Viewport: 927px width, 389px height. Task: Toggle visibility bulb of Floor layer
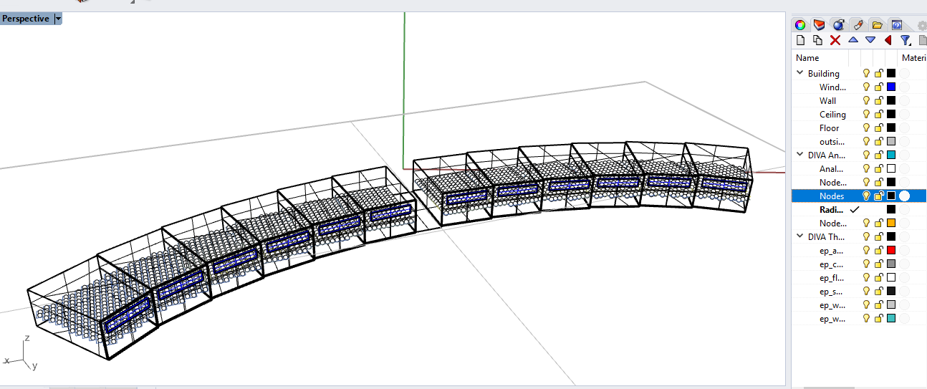866,128
